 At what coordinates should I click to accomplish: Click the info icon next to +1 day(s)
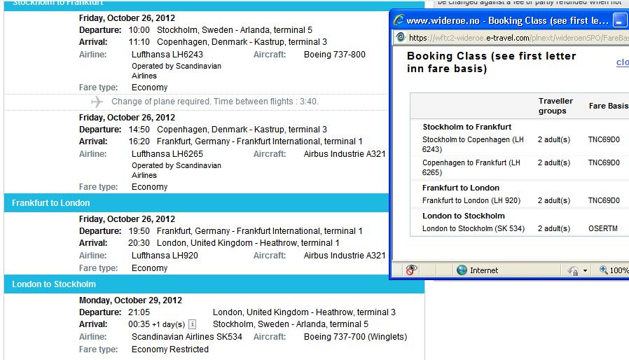(193, 324)
